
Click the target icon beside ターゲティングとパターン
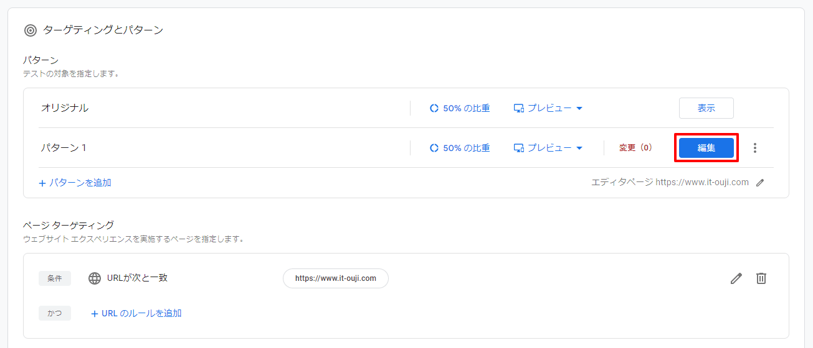tap(31, 30)
